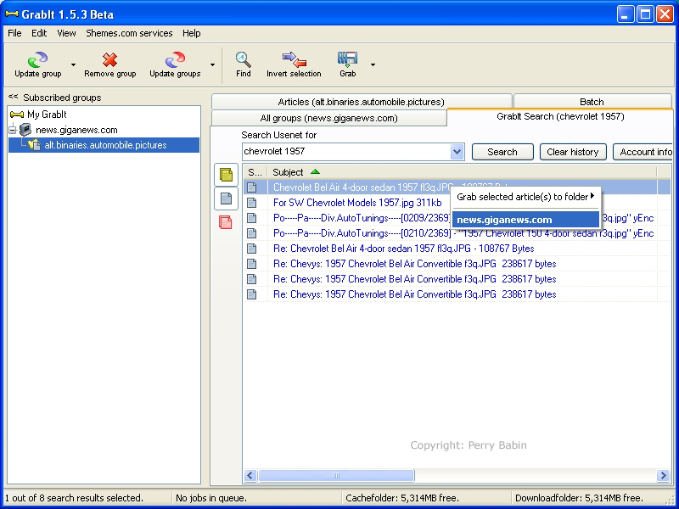
Task: Select first 'Chevrolet Bel Air 4-door sedan 1957' row
Action: click(x=457, y=187)
